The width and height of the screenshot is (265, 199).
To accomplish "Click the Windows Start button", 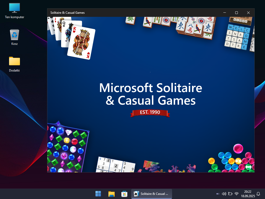I will [98, 194].
